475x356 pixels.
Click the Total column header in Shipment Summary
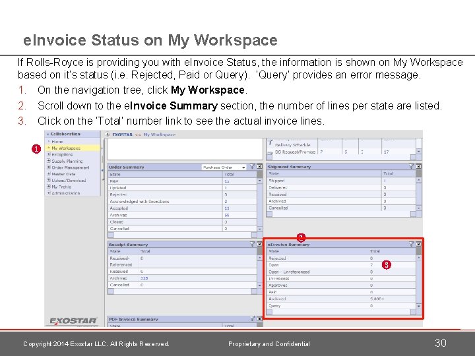(398, 173)
